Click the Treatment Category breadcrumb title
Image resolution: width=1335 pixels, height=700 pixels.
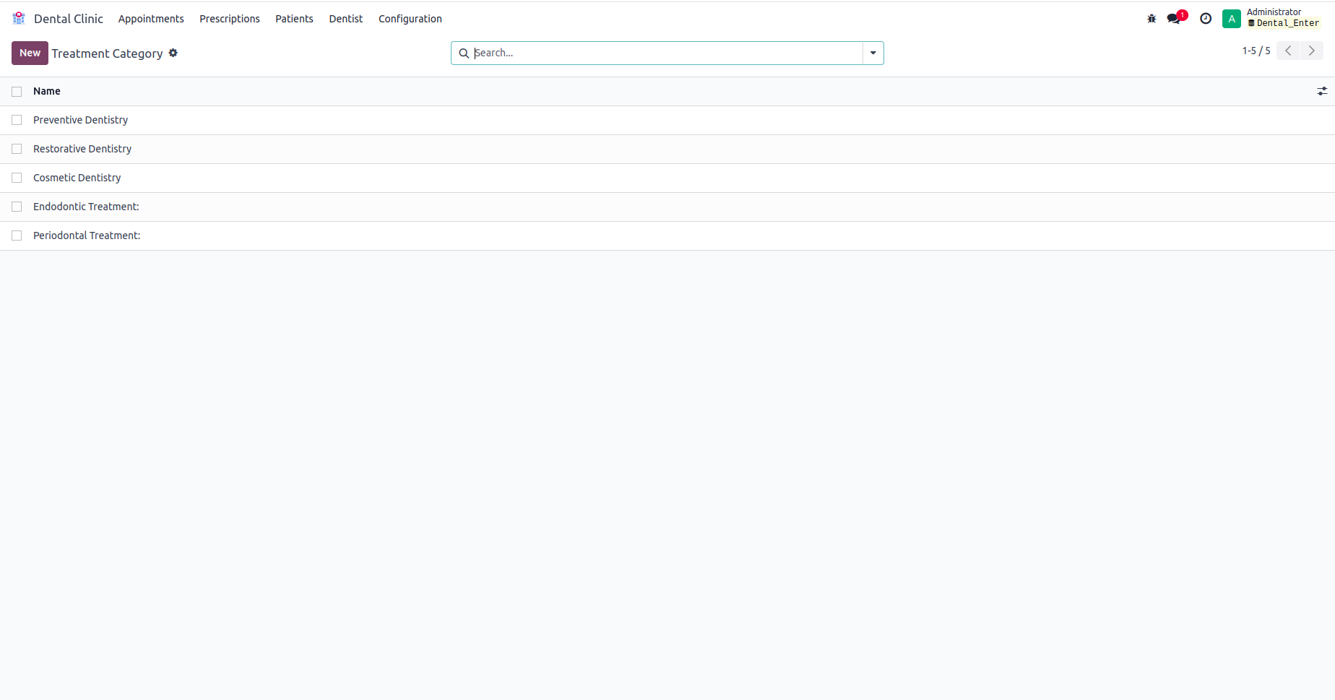pos(107,53)
